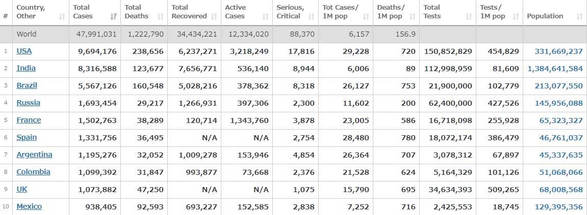Click sort icon in Country, Other header
This screenshot has height=215, width=587.
pos(62,17)
